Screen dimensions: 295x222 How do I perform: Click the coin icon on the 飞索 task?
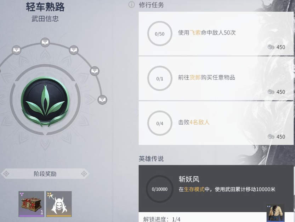click(x=271, y=47)
